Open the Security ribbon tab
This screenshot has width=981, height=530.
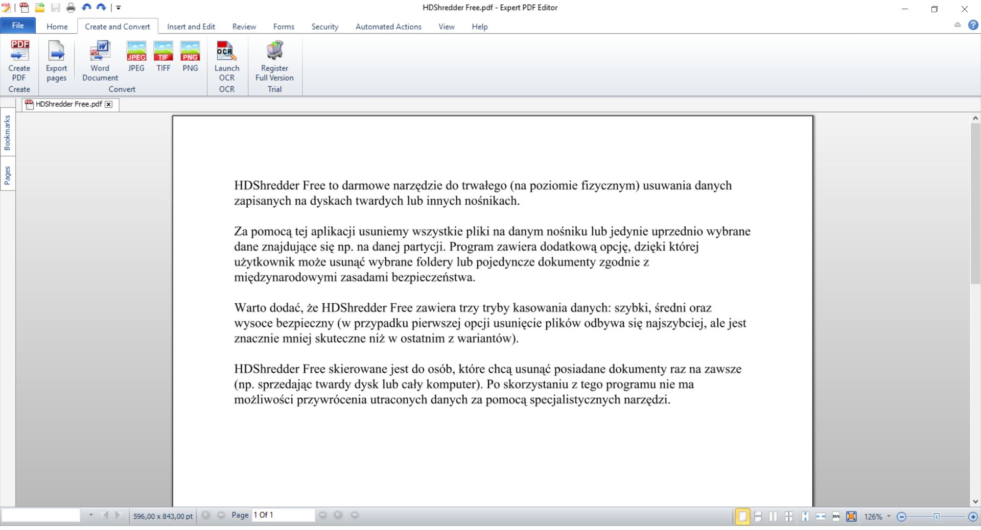(x=324, y=27)
